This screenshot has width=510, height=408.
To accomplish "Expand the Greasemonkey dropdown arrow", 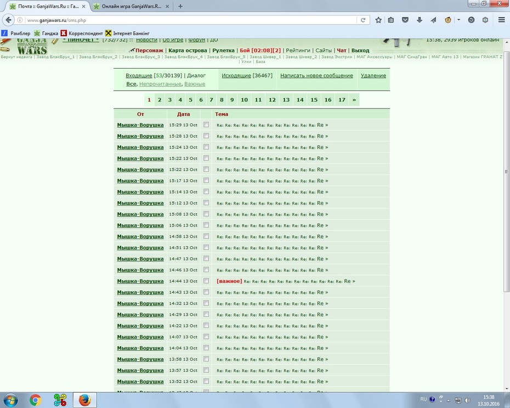I will click(x=458, y=20).
